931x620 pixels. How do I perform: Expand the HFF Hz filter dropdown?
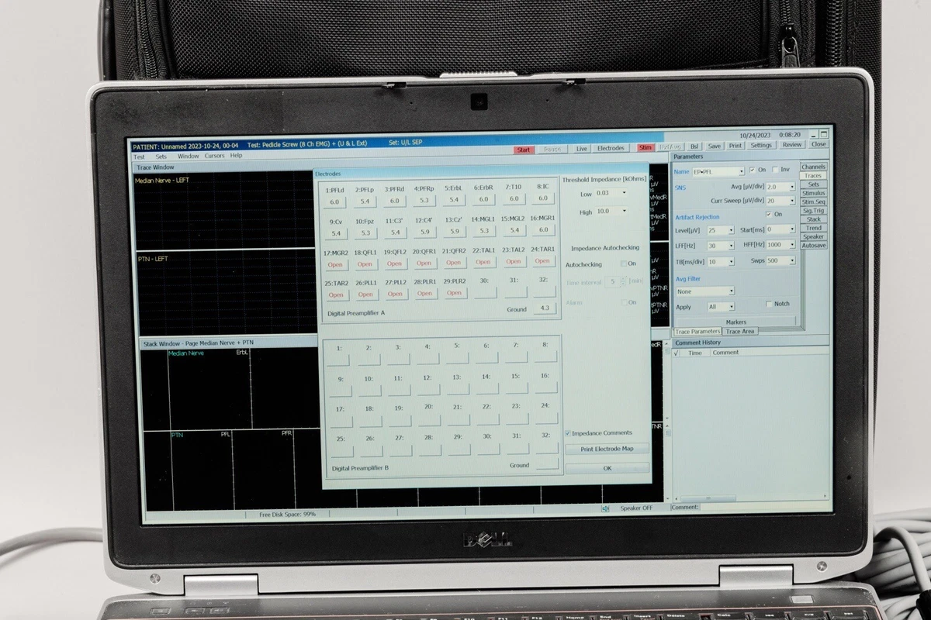point(780,245)
